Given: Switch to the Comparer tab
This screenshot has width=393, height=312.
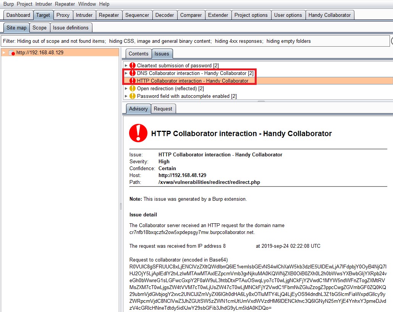Looking at the screenshot, I should click(x=191, y=15).
